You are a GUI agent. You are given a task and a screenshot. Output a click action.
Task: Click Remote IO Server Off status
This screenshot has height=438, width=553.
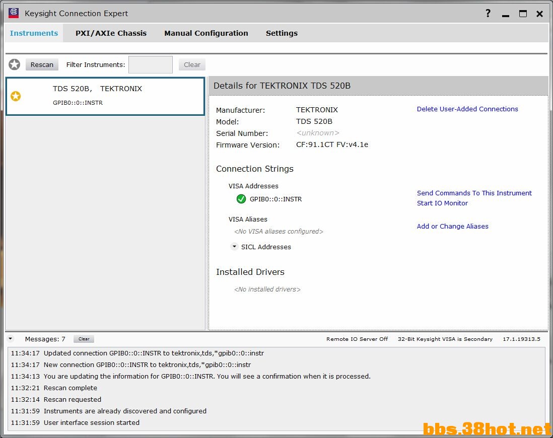[x=357, y=339]
